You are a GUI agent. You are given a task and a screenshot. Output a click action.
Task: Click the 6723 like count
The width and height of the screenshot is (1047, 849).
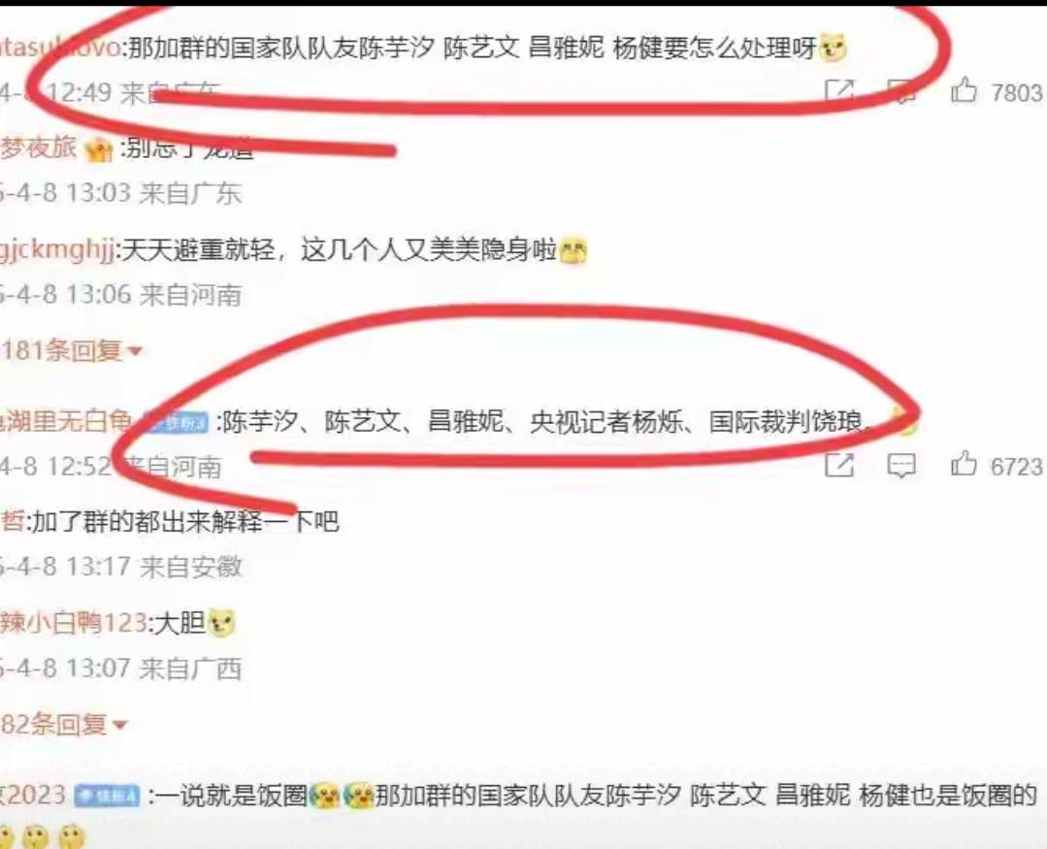tap(1016, 467)
